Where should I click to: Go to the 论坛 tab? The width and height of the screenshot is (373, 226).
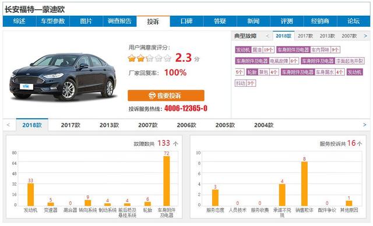354,22
